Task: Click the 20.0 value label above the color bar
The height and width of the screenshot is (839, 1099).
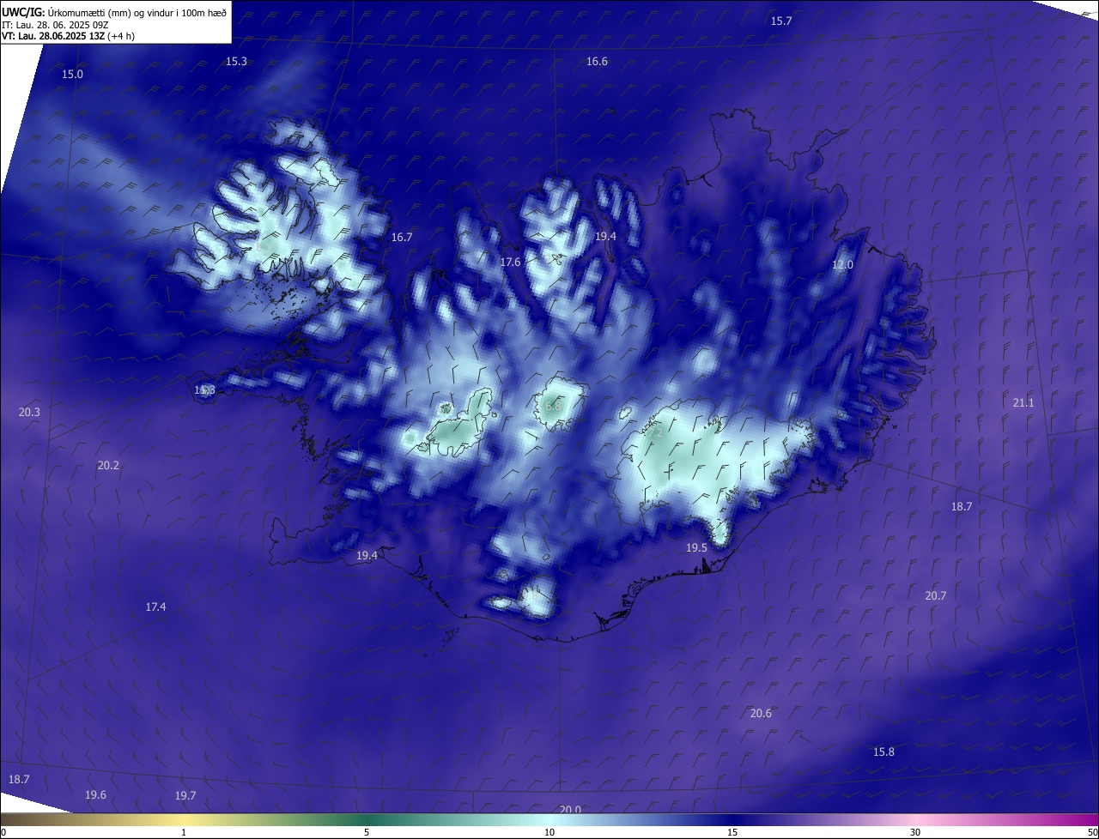Action: [570, 810]
